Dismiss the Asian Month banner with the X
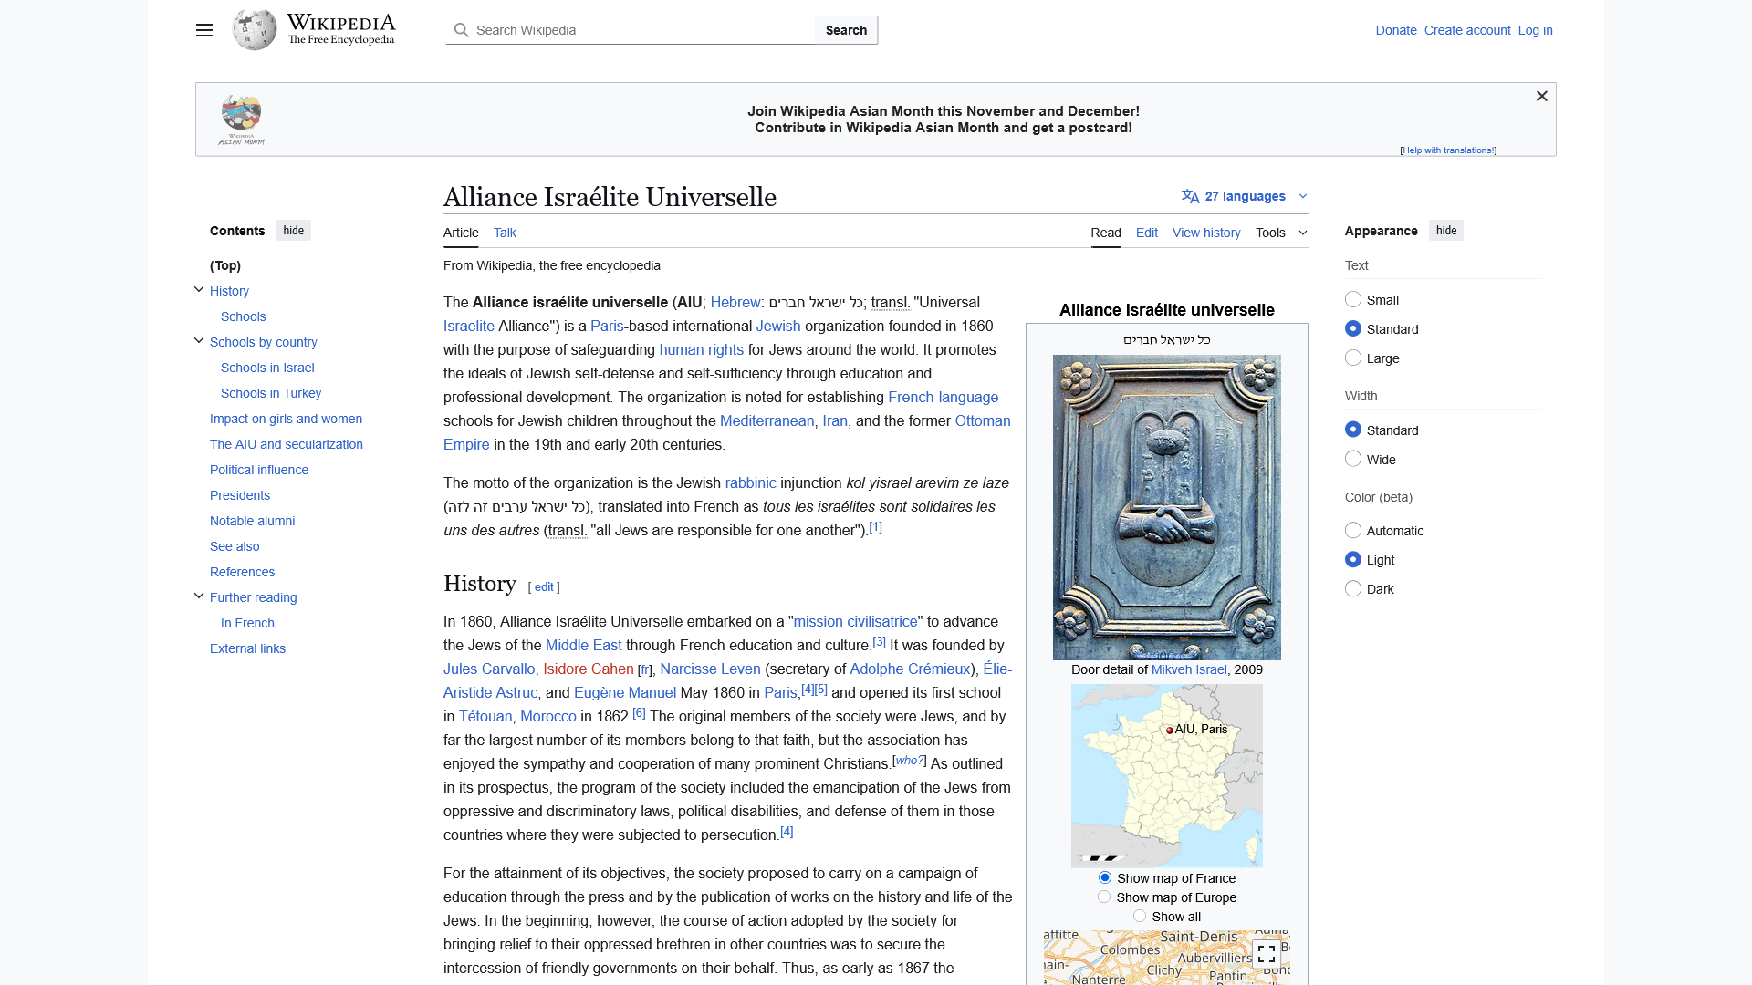The width and height of the screenshot is (1752, 985). tap(1541, 96)
